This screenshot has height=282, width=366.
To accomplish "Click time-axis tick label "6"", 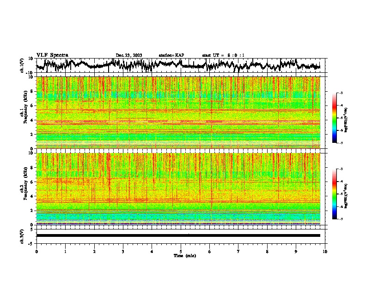I will click(x=209, y=252).
